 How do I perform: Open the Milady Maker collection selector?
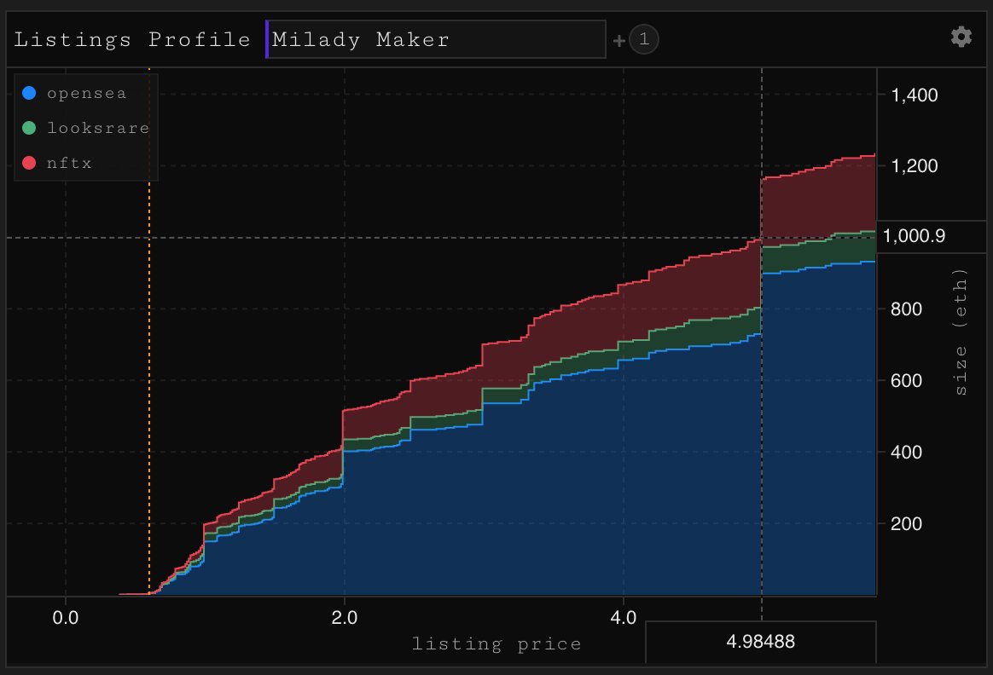click(435, 38)
